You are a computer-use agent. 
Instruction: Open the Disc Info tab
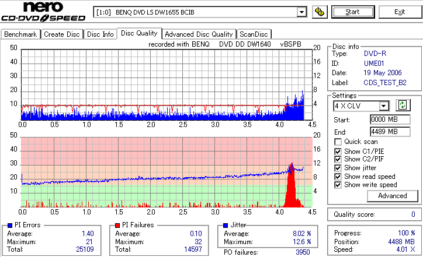[x=100, y=34]
